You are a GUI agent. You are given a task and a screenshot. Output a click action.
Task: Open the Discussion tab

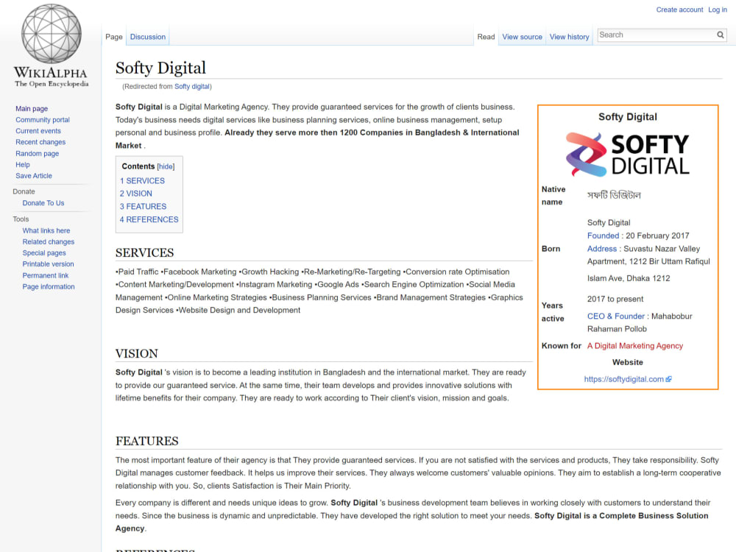[147, 37]
